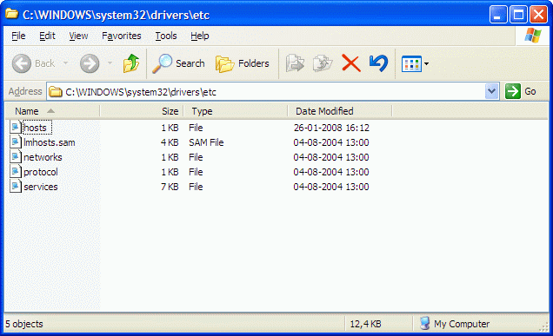
Task: Toggle the Folders pane button
Action: 243,63
